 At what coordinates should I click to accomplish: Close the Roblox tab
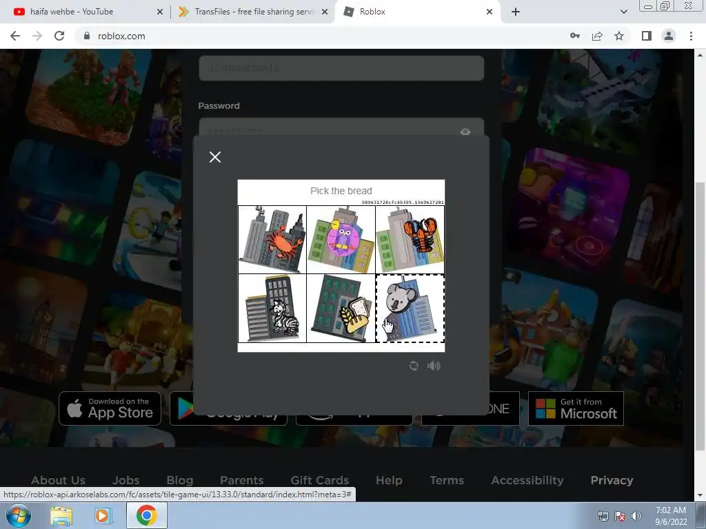[490, 12]
